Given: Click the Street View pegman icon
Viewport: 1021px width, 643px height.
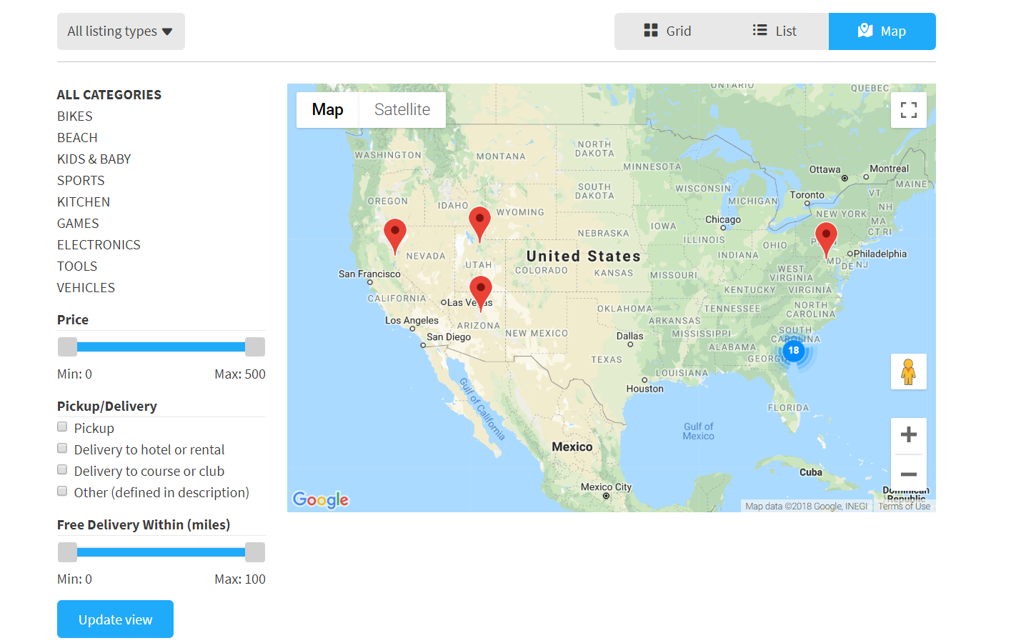Looking at the screenshot, I should 909,372.
